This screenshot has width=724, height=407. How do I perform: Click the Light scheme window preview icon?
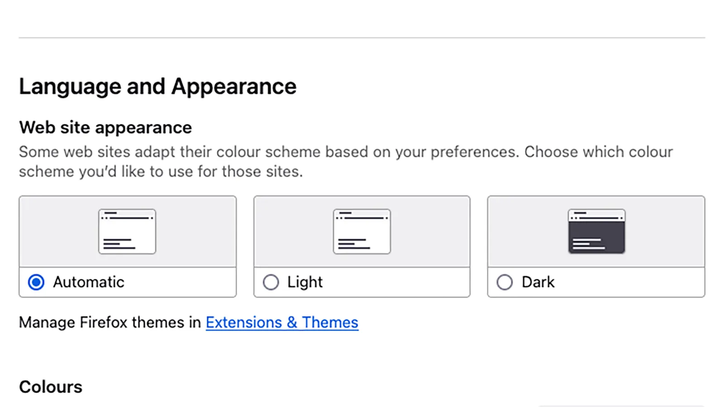[x=362, y=232]
